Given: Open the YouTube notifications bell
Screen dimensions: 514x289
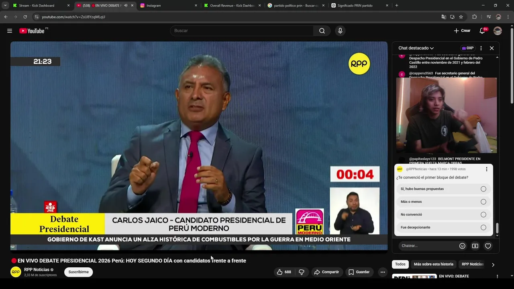Looking at the screenshot, I should click(x=483, y=31).
